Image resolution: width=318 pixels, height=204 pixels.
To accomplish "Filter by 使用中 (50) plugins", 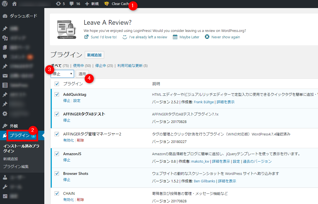I will click(82, 66).
